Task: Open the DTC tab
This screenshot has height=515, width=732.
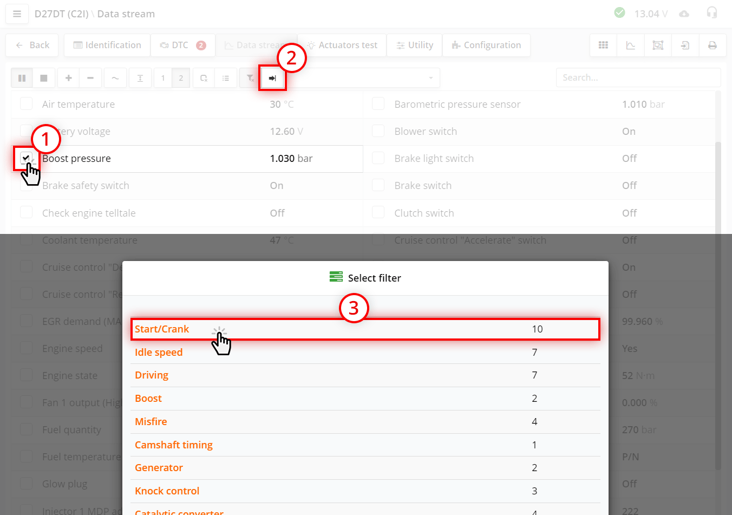Action: (182, 45)
